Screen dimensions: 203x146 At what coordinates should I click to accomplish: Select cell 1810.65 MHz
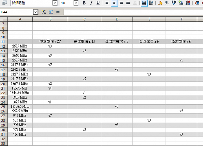20,106
